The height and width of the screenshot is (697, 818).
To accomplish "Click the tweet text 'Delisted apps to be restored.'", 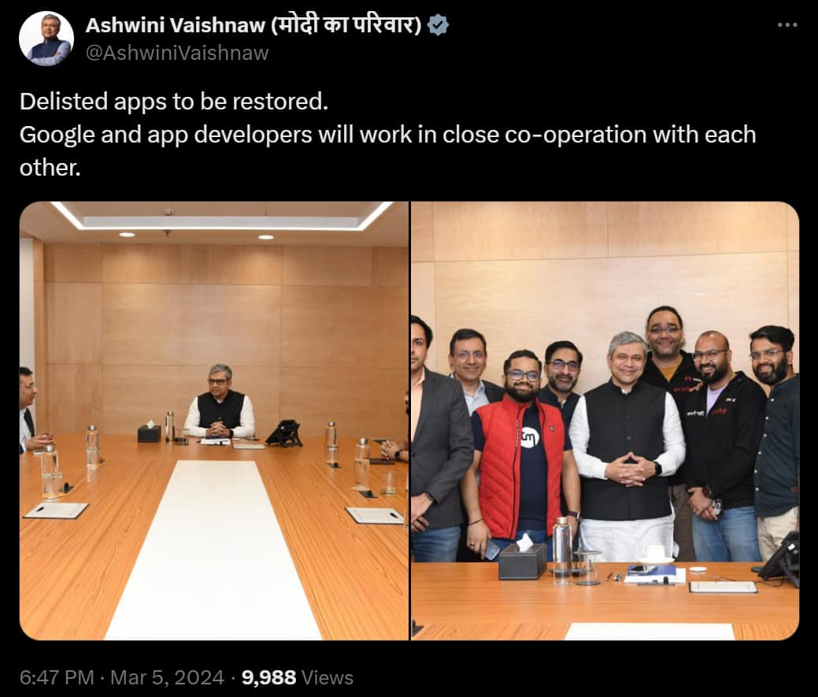I will click(x=174, y=102).
